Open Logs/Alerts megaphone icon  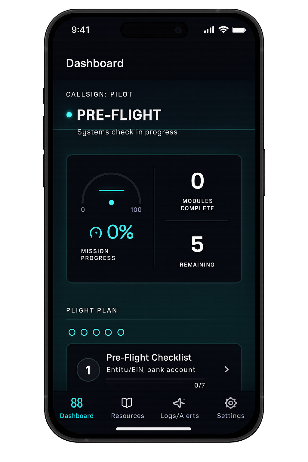[179, 402]
